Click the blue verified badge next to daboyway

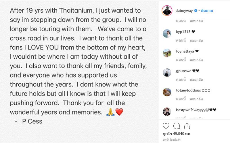195,11
